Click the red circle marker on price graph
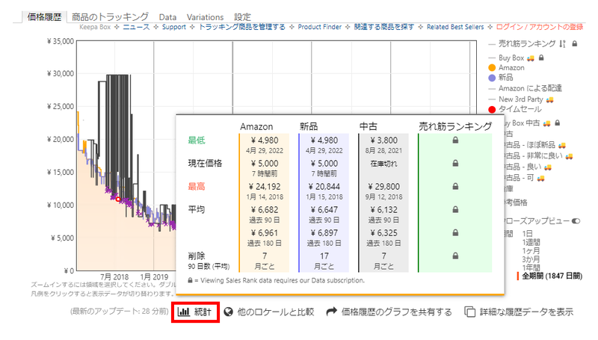Screen dimensions: 598x340 point(118,200)
